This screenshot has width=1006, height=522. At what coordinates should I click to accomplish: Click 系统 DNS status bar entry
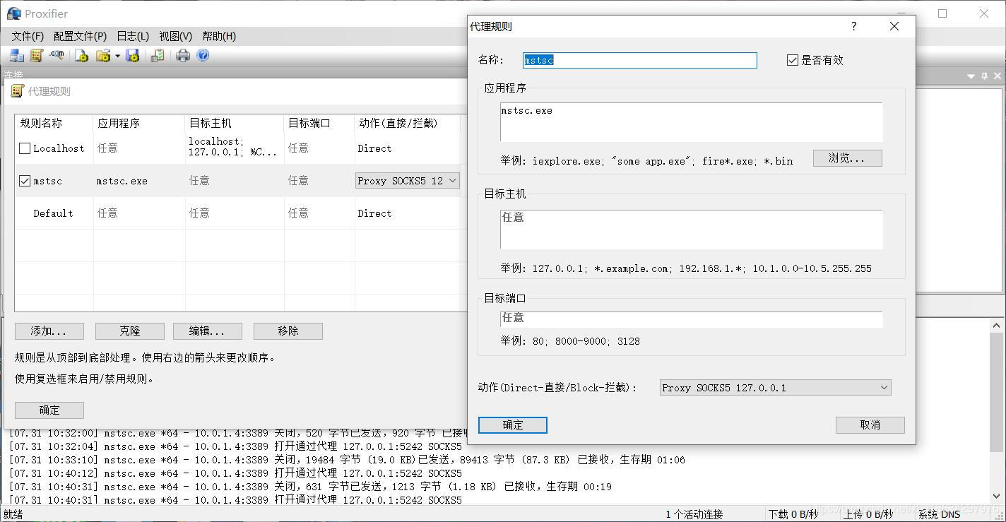point(939,514)
